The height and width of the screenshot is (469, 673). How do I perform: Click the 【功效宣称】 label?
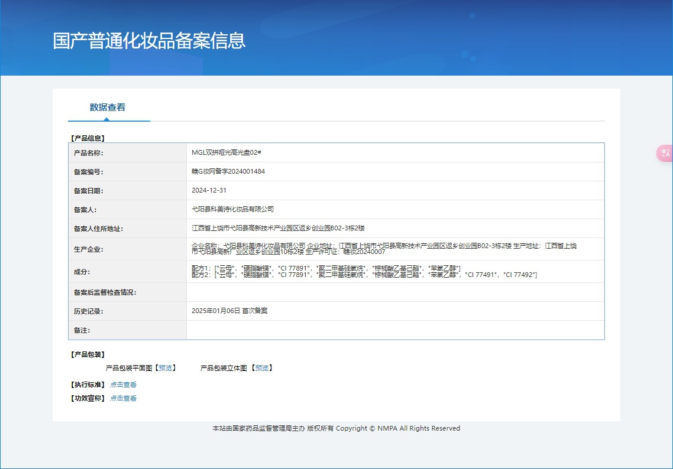(x=88, y=398)
